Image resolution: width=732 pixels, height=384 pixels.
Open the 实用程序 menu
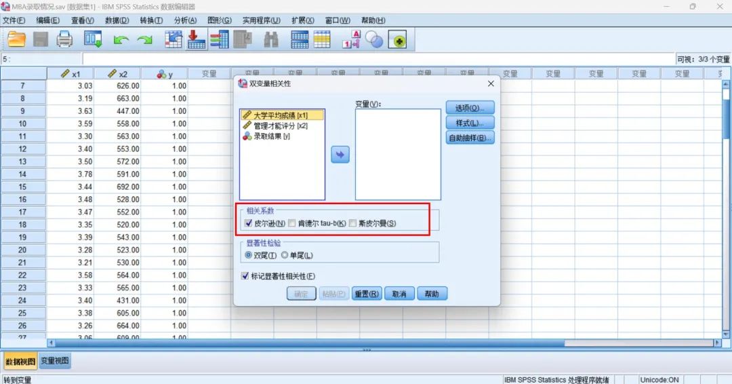(262, 20)
